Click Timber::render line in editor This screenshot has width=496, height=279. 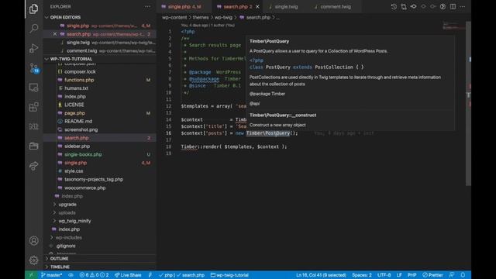(234, 146)
